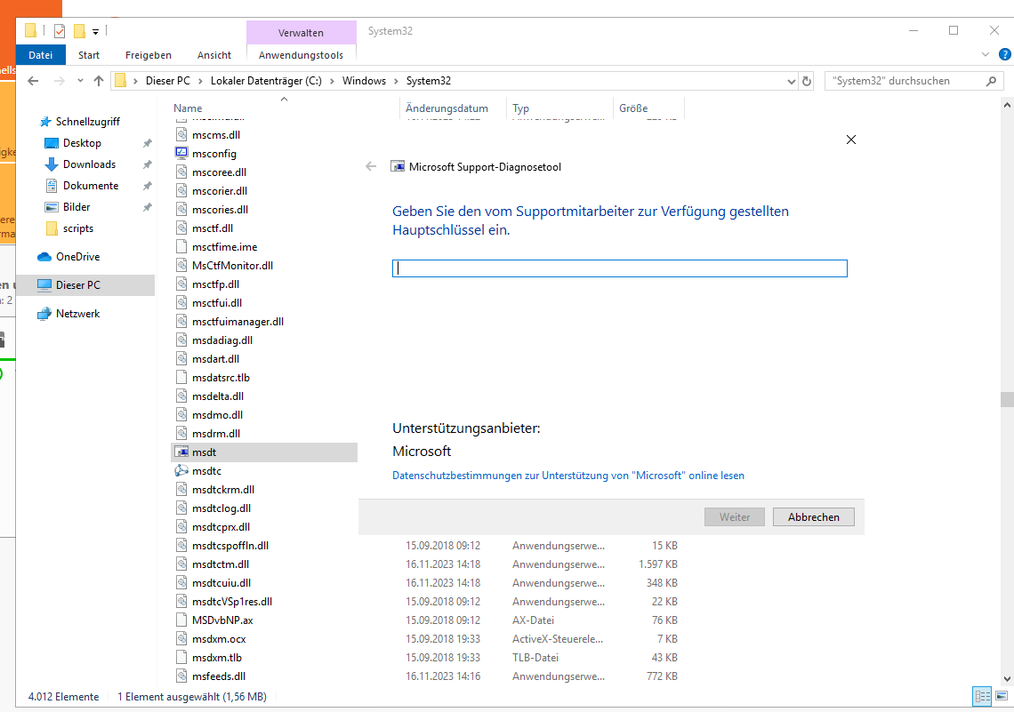The height and width of the screenshot is (712, 1014).
Task: Click the Back navigation arrow in Explorer
Action: (x=33, y=81)
